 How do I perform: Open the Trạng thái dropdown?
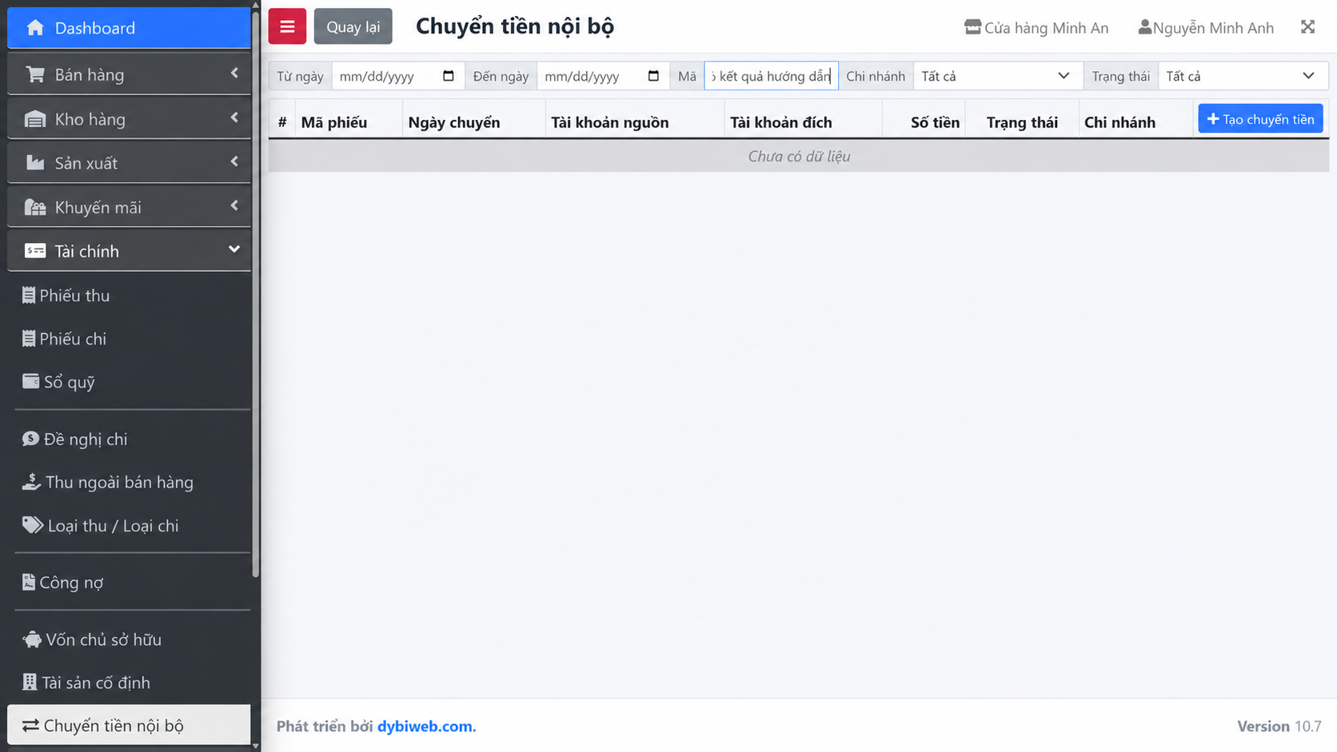tap(1243, 76)
